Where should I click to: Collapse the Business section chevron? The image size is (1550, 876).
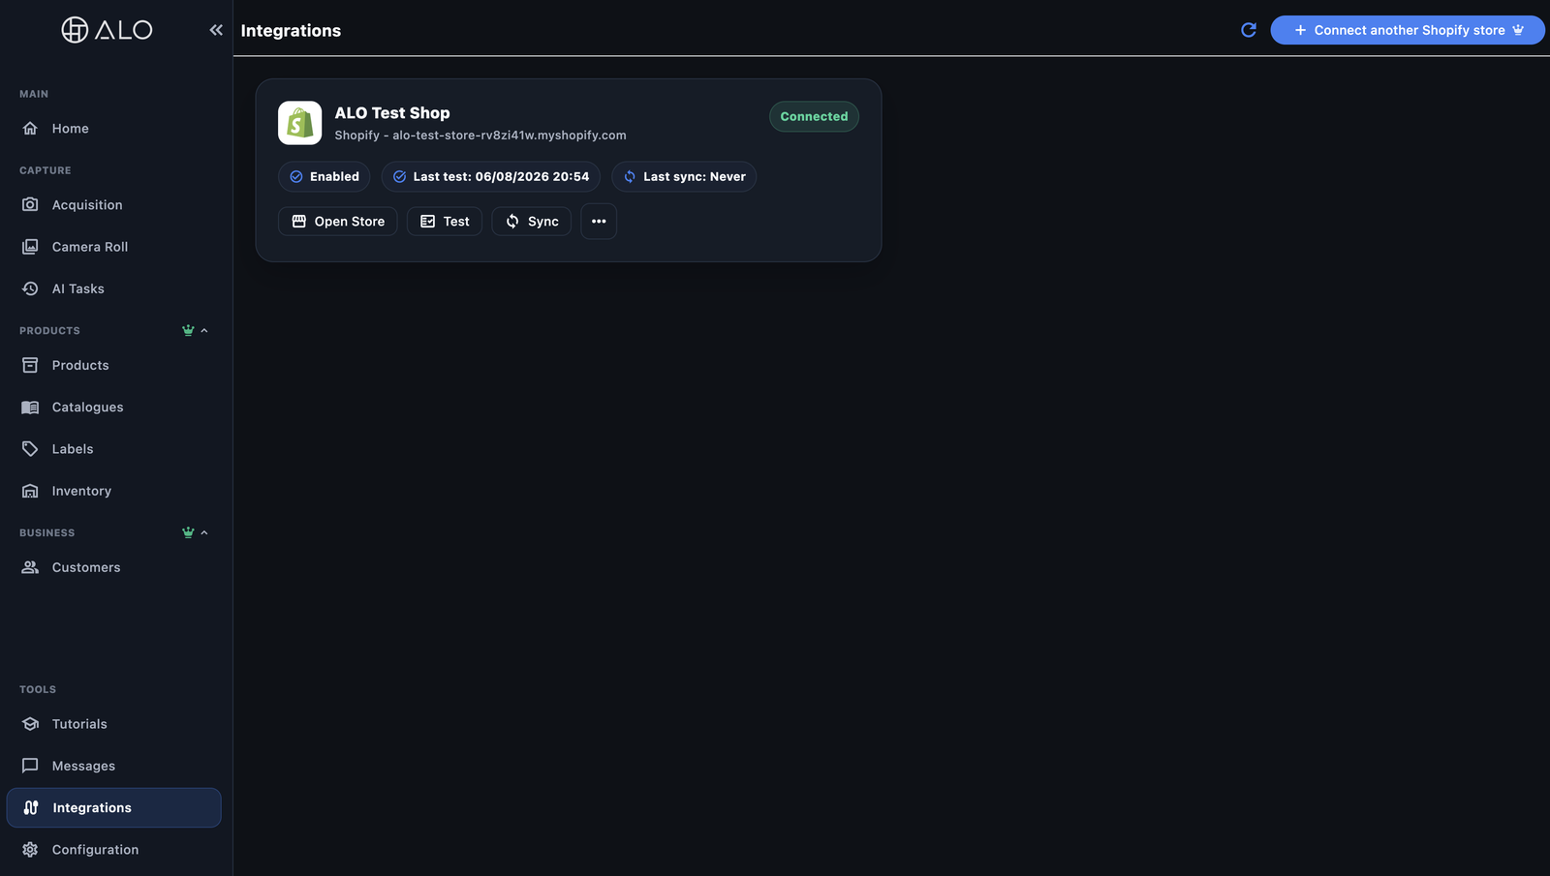coord(204,533)
